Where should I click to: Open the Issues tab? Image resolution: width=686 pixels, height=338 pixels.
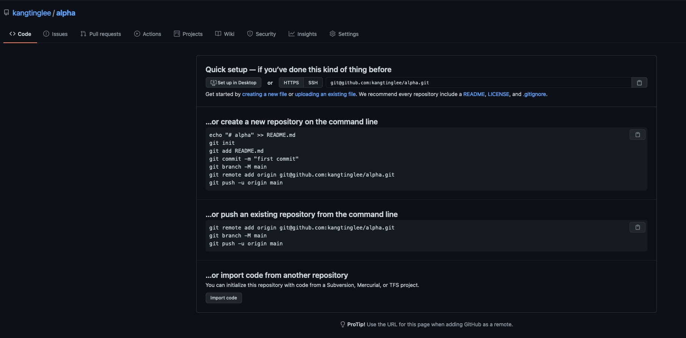click(x=55, y=34)
